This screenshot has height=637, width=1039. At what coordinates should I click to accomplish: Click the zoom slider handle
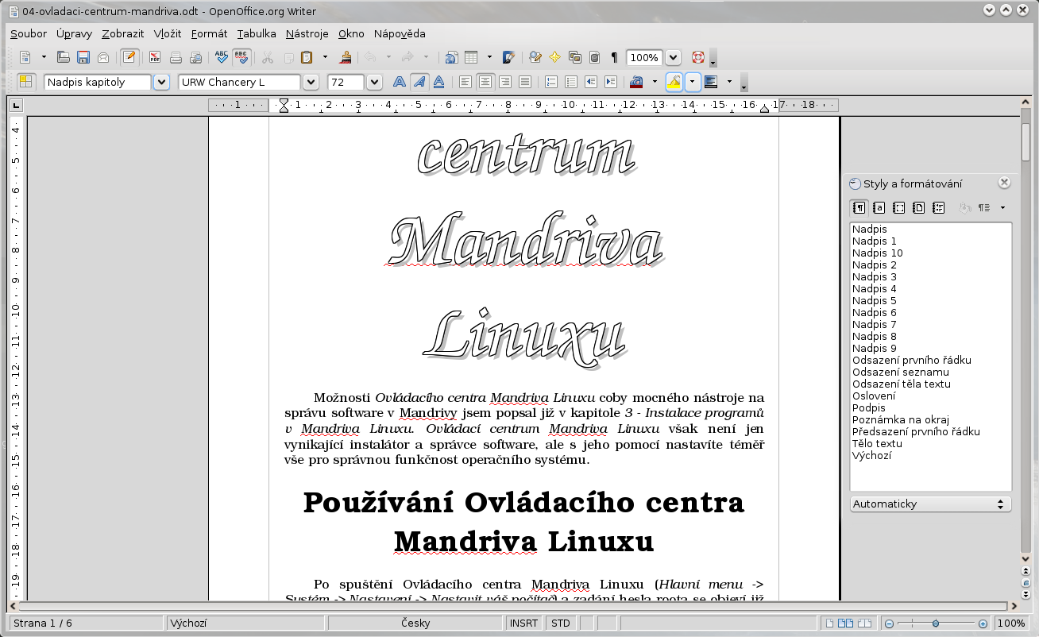[937, 623]
